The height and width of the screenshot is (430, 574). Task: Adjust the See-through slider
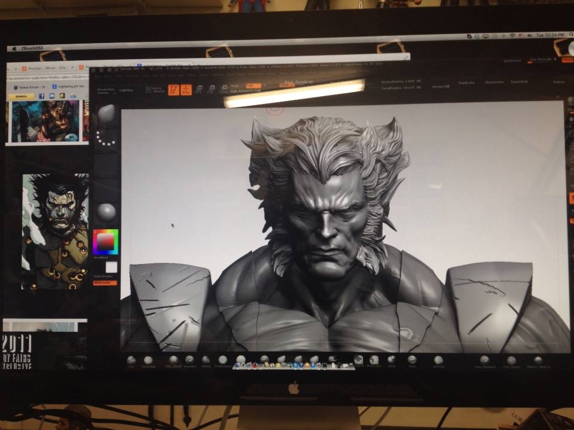coord(541,60)
